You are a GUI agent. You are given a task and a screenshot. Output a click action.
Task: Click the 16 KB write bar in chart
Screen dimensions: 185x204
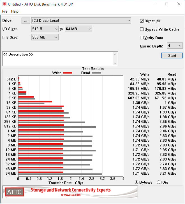pyautogui.click(x=35, y=102)
